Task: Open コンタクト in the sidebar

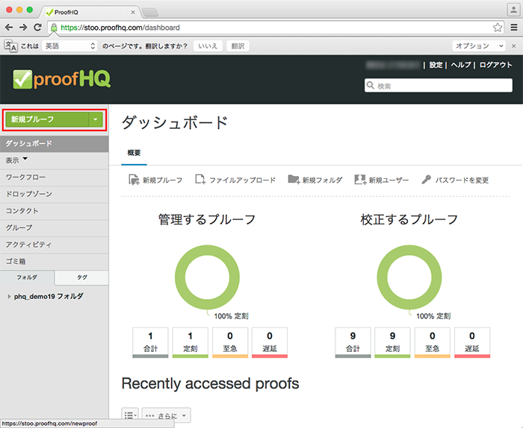Action: 54,211
